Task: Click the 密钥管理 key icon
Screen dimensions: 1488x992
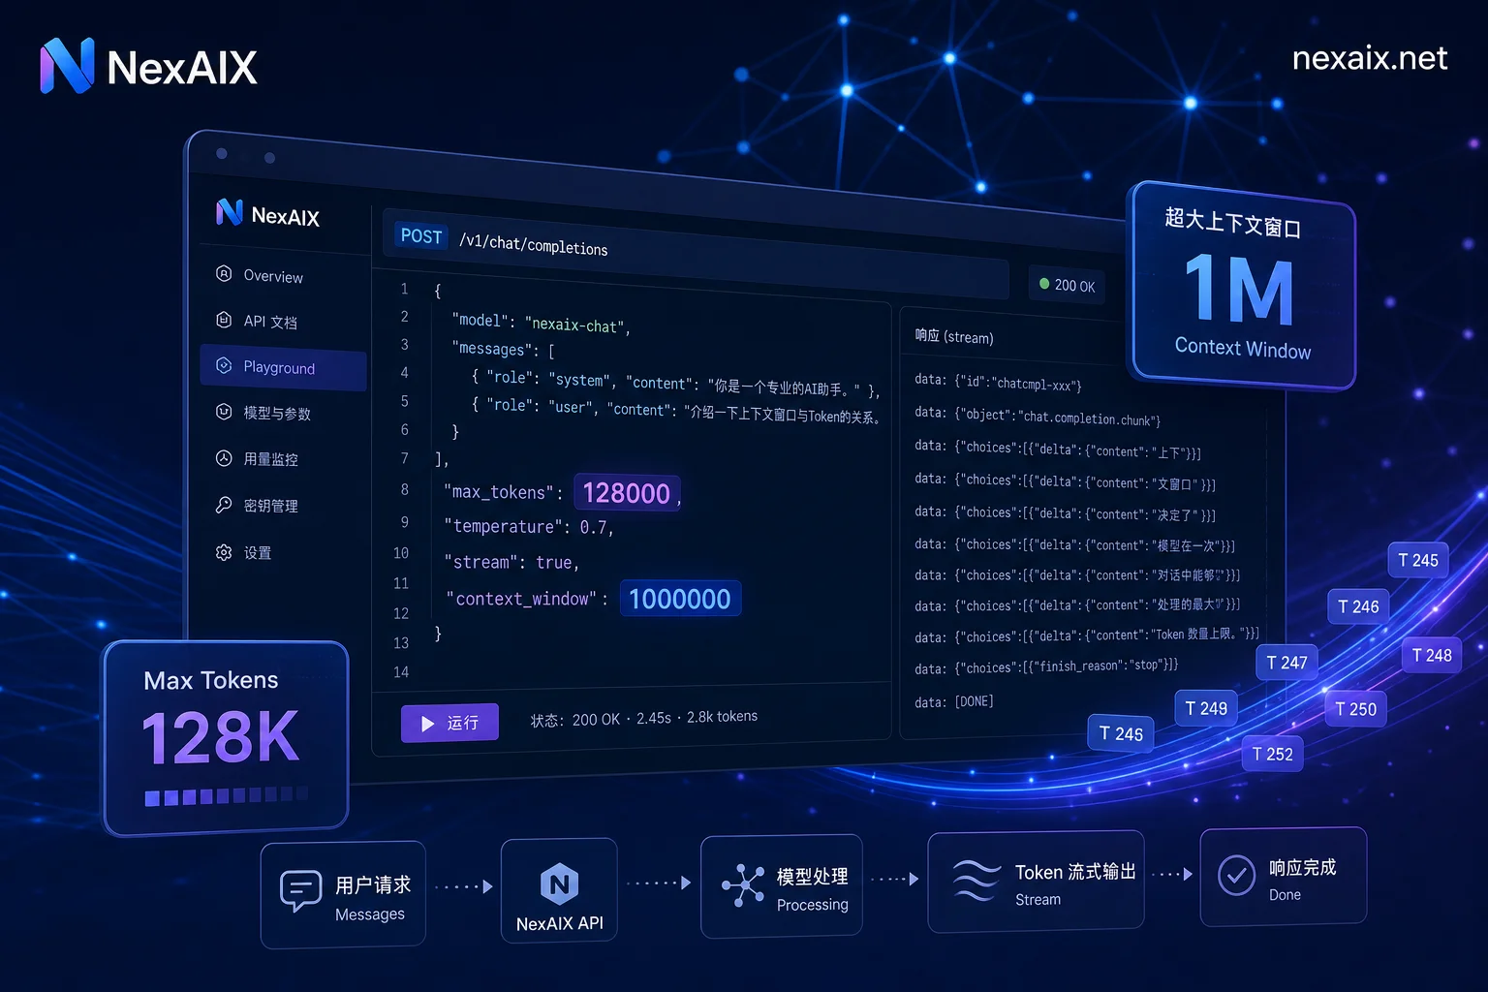Action: 224,505
